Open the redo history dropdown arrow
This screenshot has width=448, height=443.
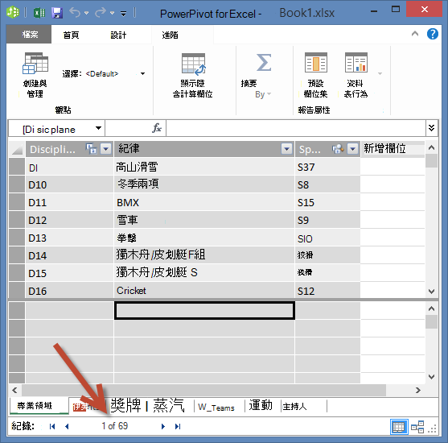coord(113,13)
